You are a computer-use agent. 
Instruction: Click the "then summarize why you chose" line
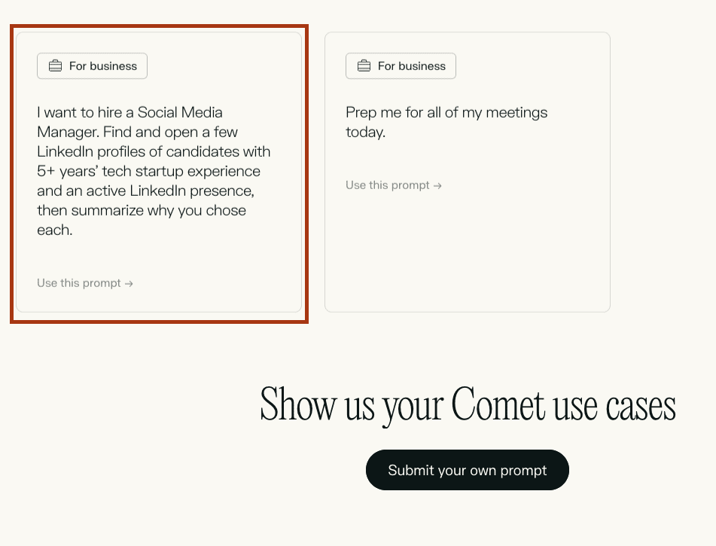[x=142, y=210]
